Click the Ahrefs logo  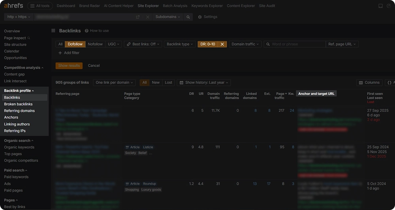coord(13,6)
